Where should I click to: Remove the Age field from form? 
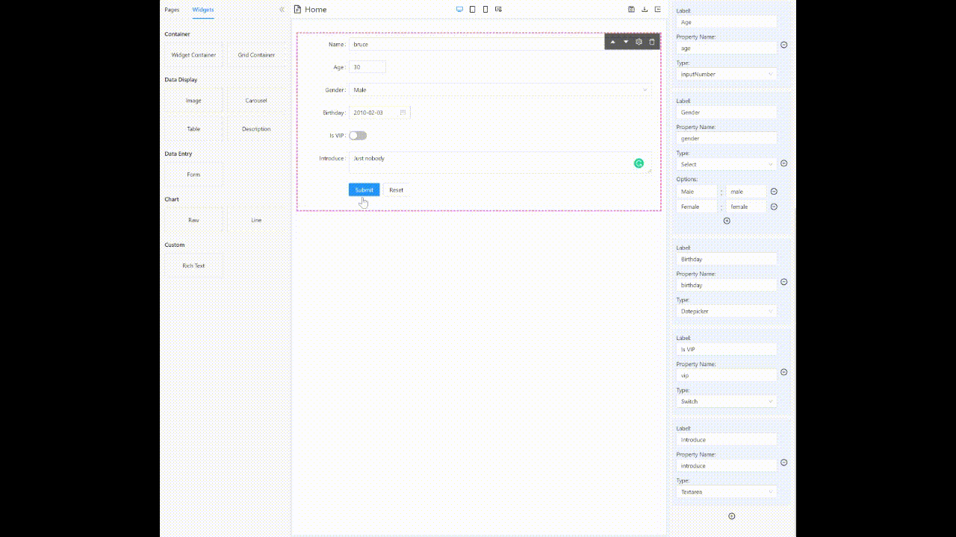[783, 45]
